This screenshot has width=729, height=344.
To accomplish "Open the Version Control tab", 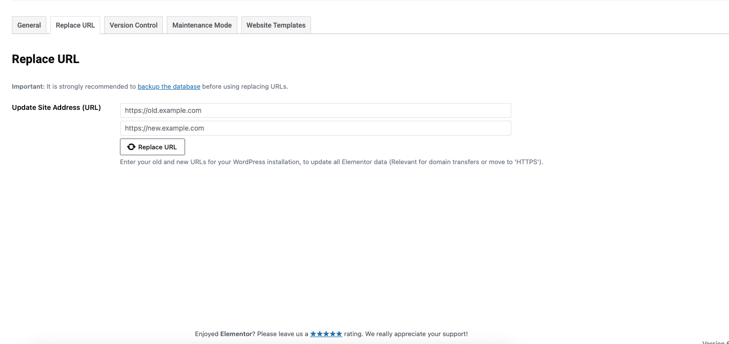I will pos(133,25).
